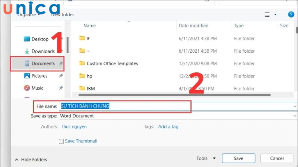Click the Pictures image icon
This screenshot has height=167, width=298.
[x=27, y=76]
